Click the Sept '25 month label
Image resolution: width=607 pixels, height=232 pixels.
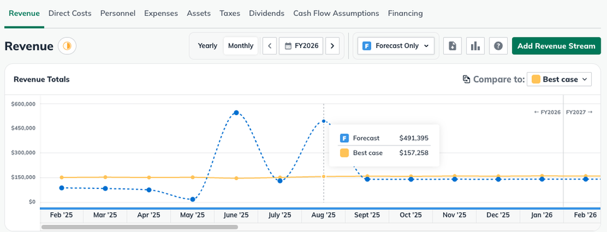pos(367,215)
